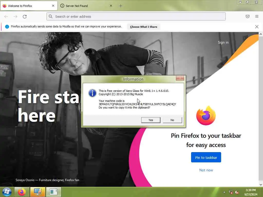Screen dimensions: 263x197
Task: Click Yes in the Information dialog
Action: 151,120
